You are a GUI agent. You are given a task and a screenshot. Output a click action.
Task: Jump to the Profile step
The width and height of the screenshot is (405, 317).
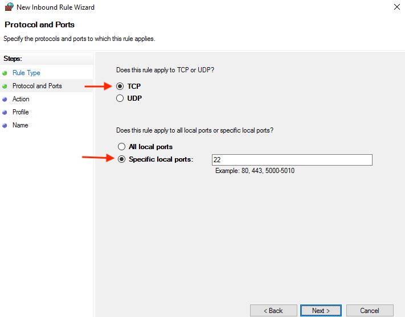point(21,112)
